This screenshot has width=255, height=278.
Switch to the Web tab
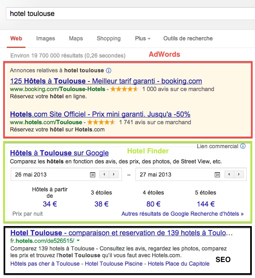point(16,38)
